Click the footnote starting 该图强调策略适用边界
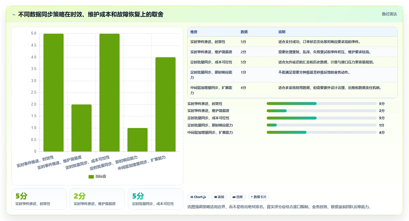This screenshot has height=221, width=409. [279, 207]
